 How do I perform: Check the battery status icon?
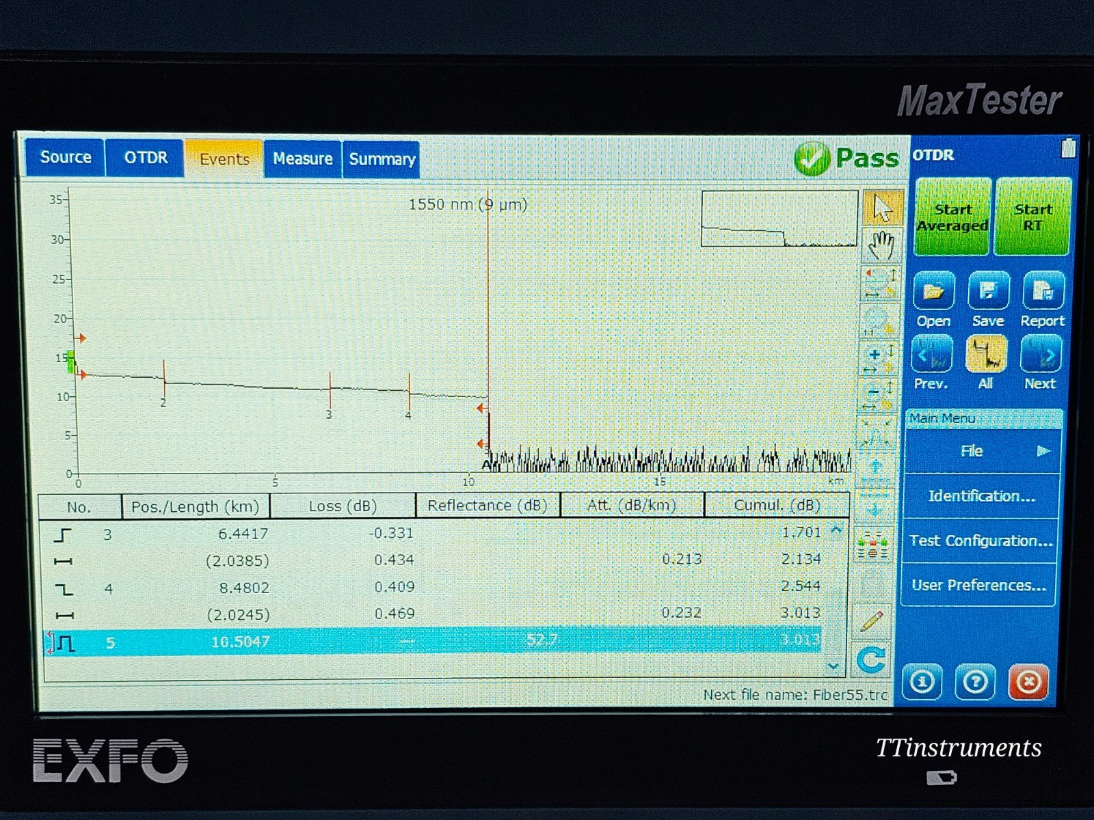1068,148
